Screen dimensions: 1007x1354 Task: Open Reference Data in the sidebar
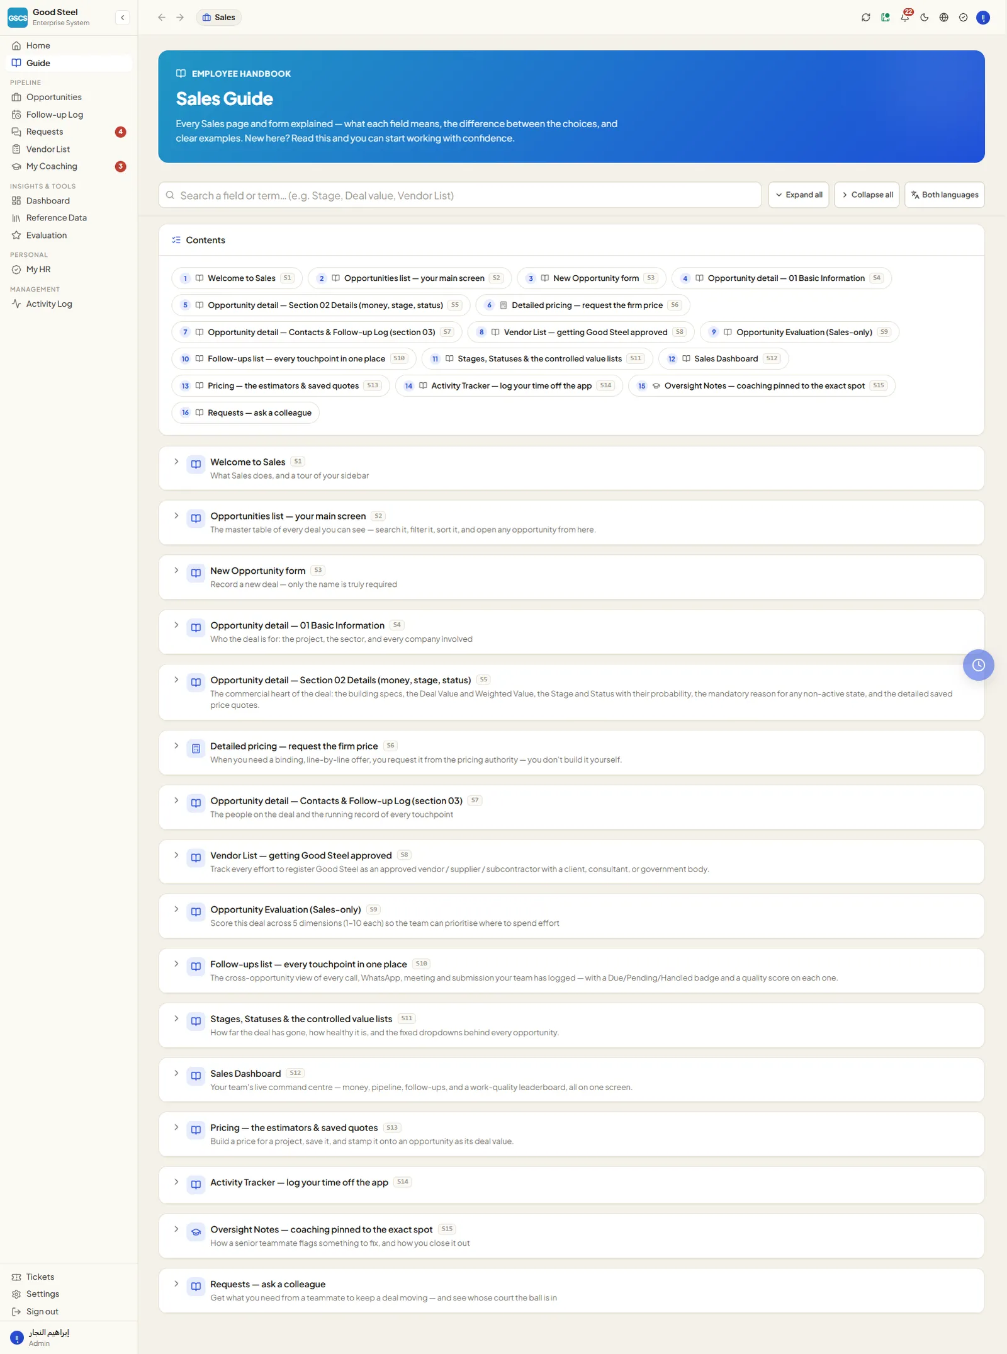coord(69,218)
